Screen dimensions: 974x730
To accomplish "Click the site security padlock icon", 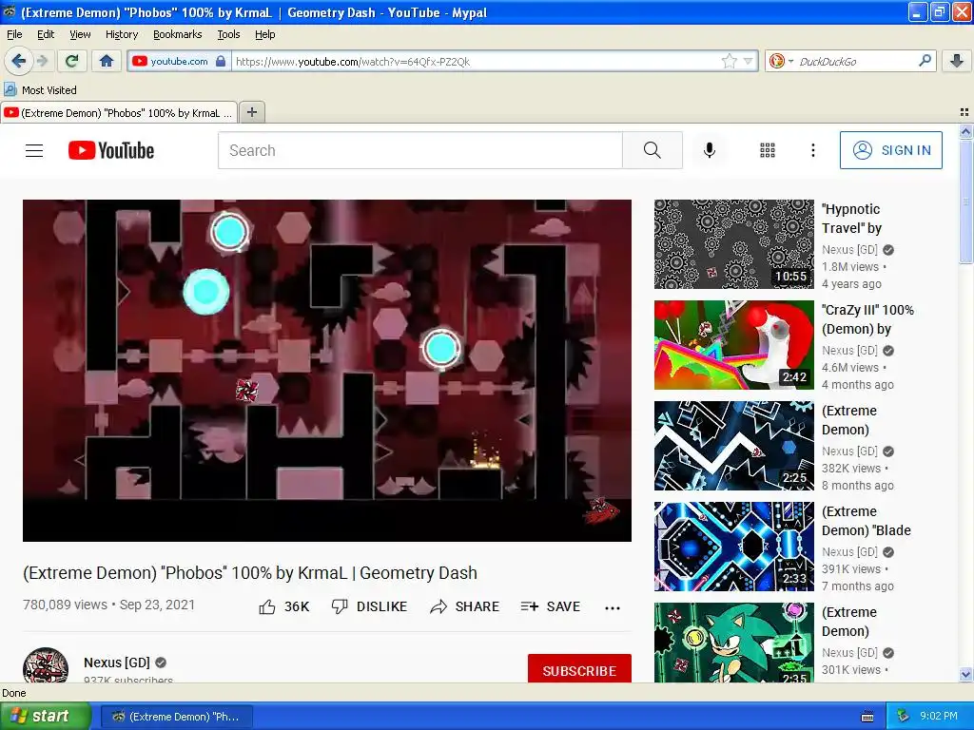I will coord(220,61).
